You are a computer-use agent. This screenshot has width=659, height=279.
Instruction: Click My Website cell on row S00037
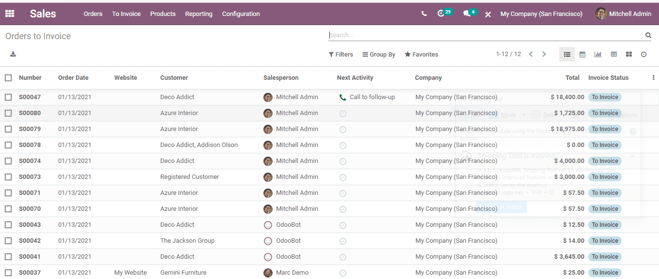pyautogui.click(x=130, y=273)
